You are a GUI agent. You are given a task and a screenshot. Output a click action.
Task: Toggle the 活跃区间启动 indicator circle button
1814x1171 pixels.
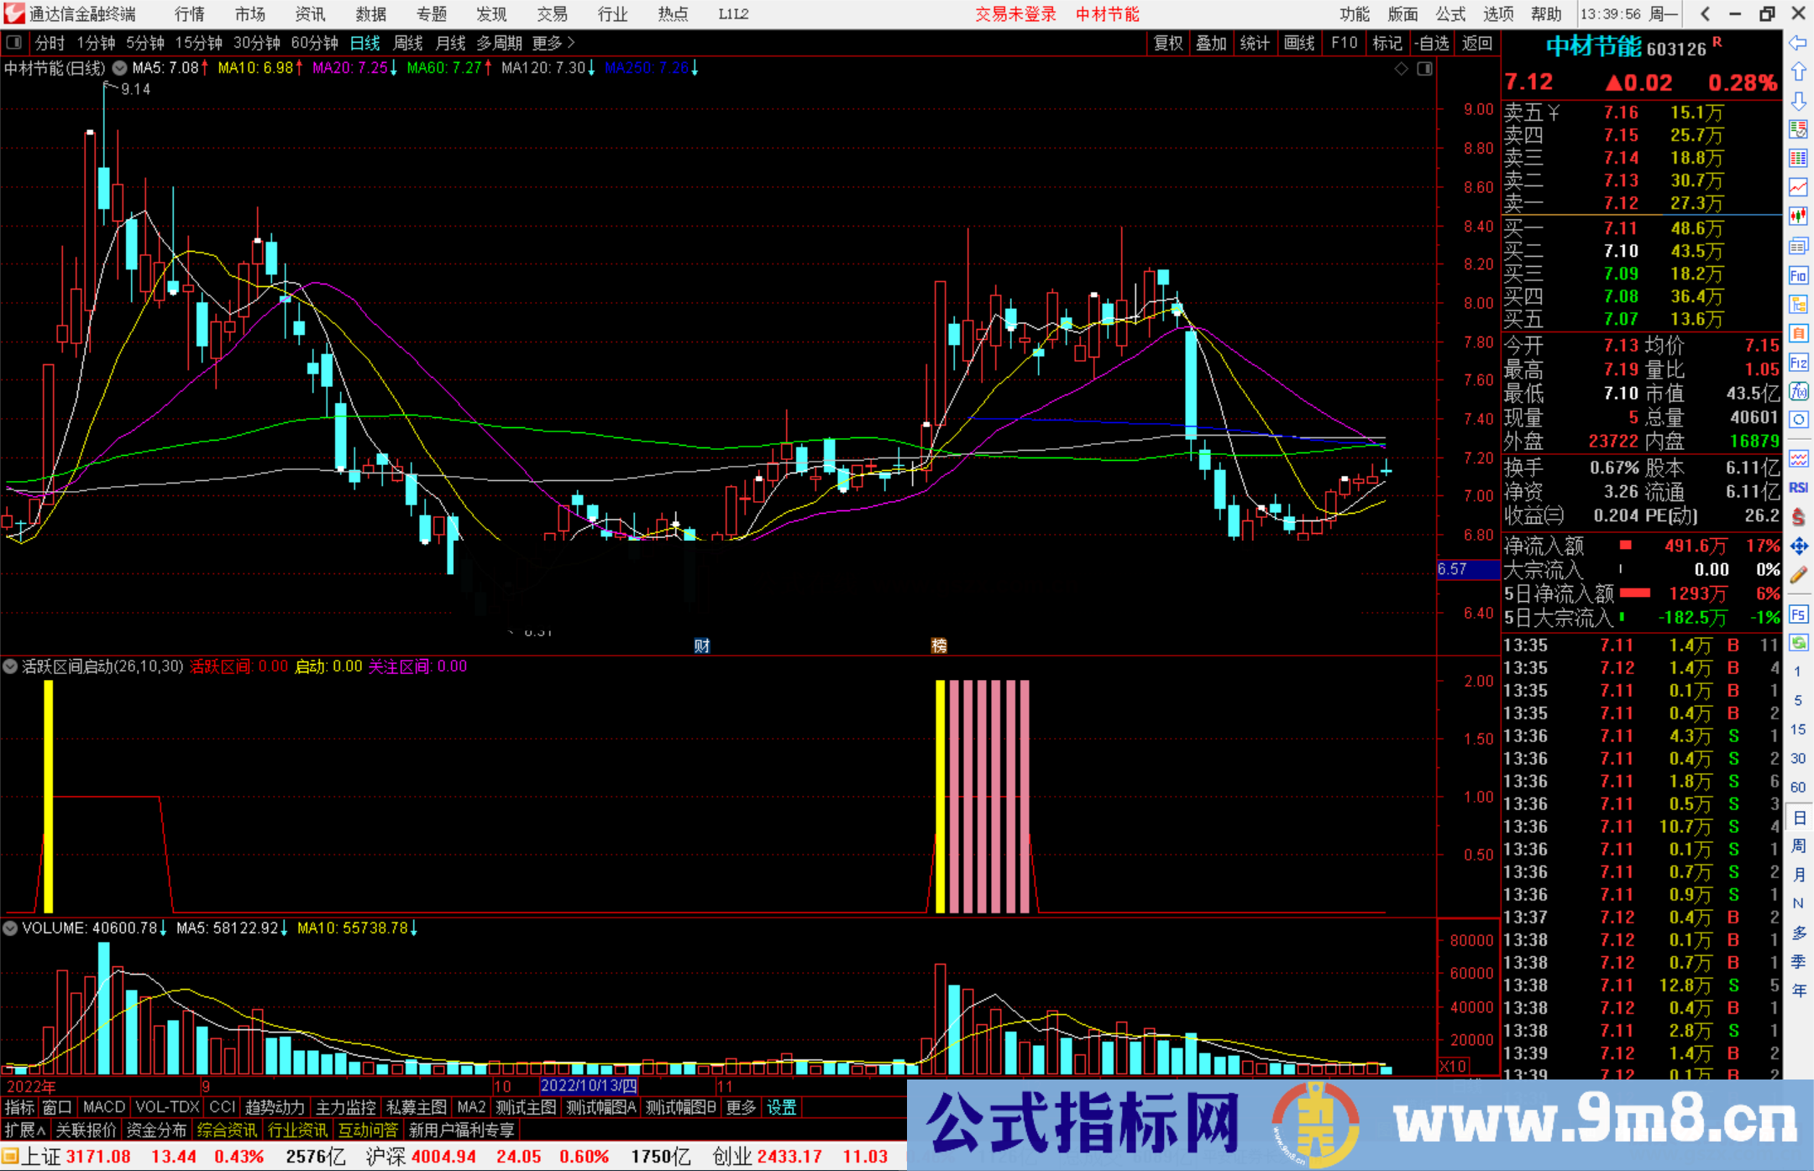(x=11, y=667)
